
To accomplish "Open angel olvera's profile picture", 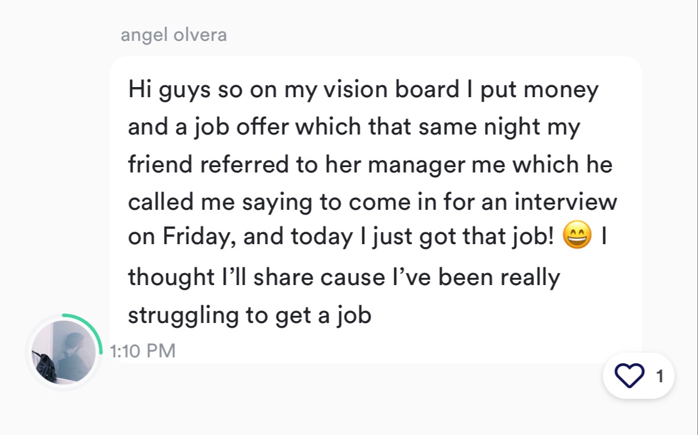I will coord(63,353).
